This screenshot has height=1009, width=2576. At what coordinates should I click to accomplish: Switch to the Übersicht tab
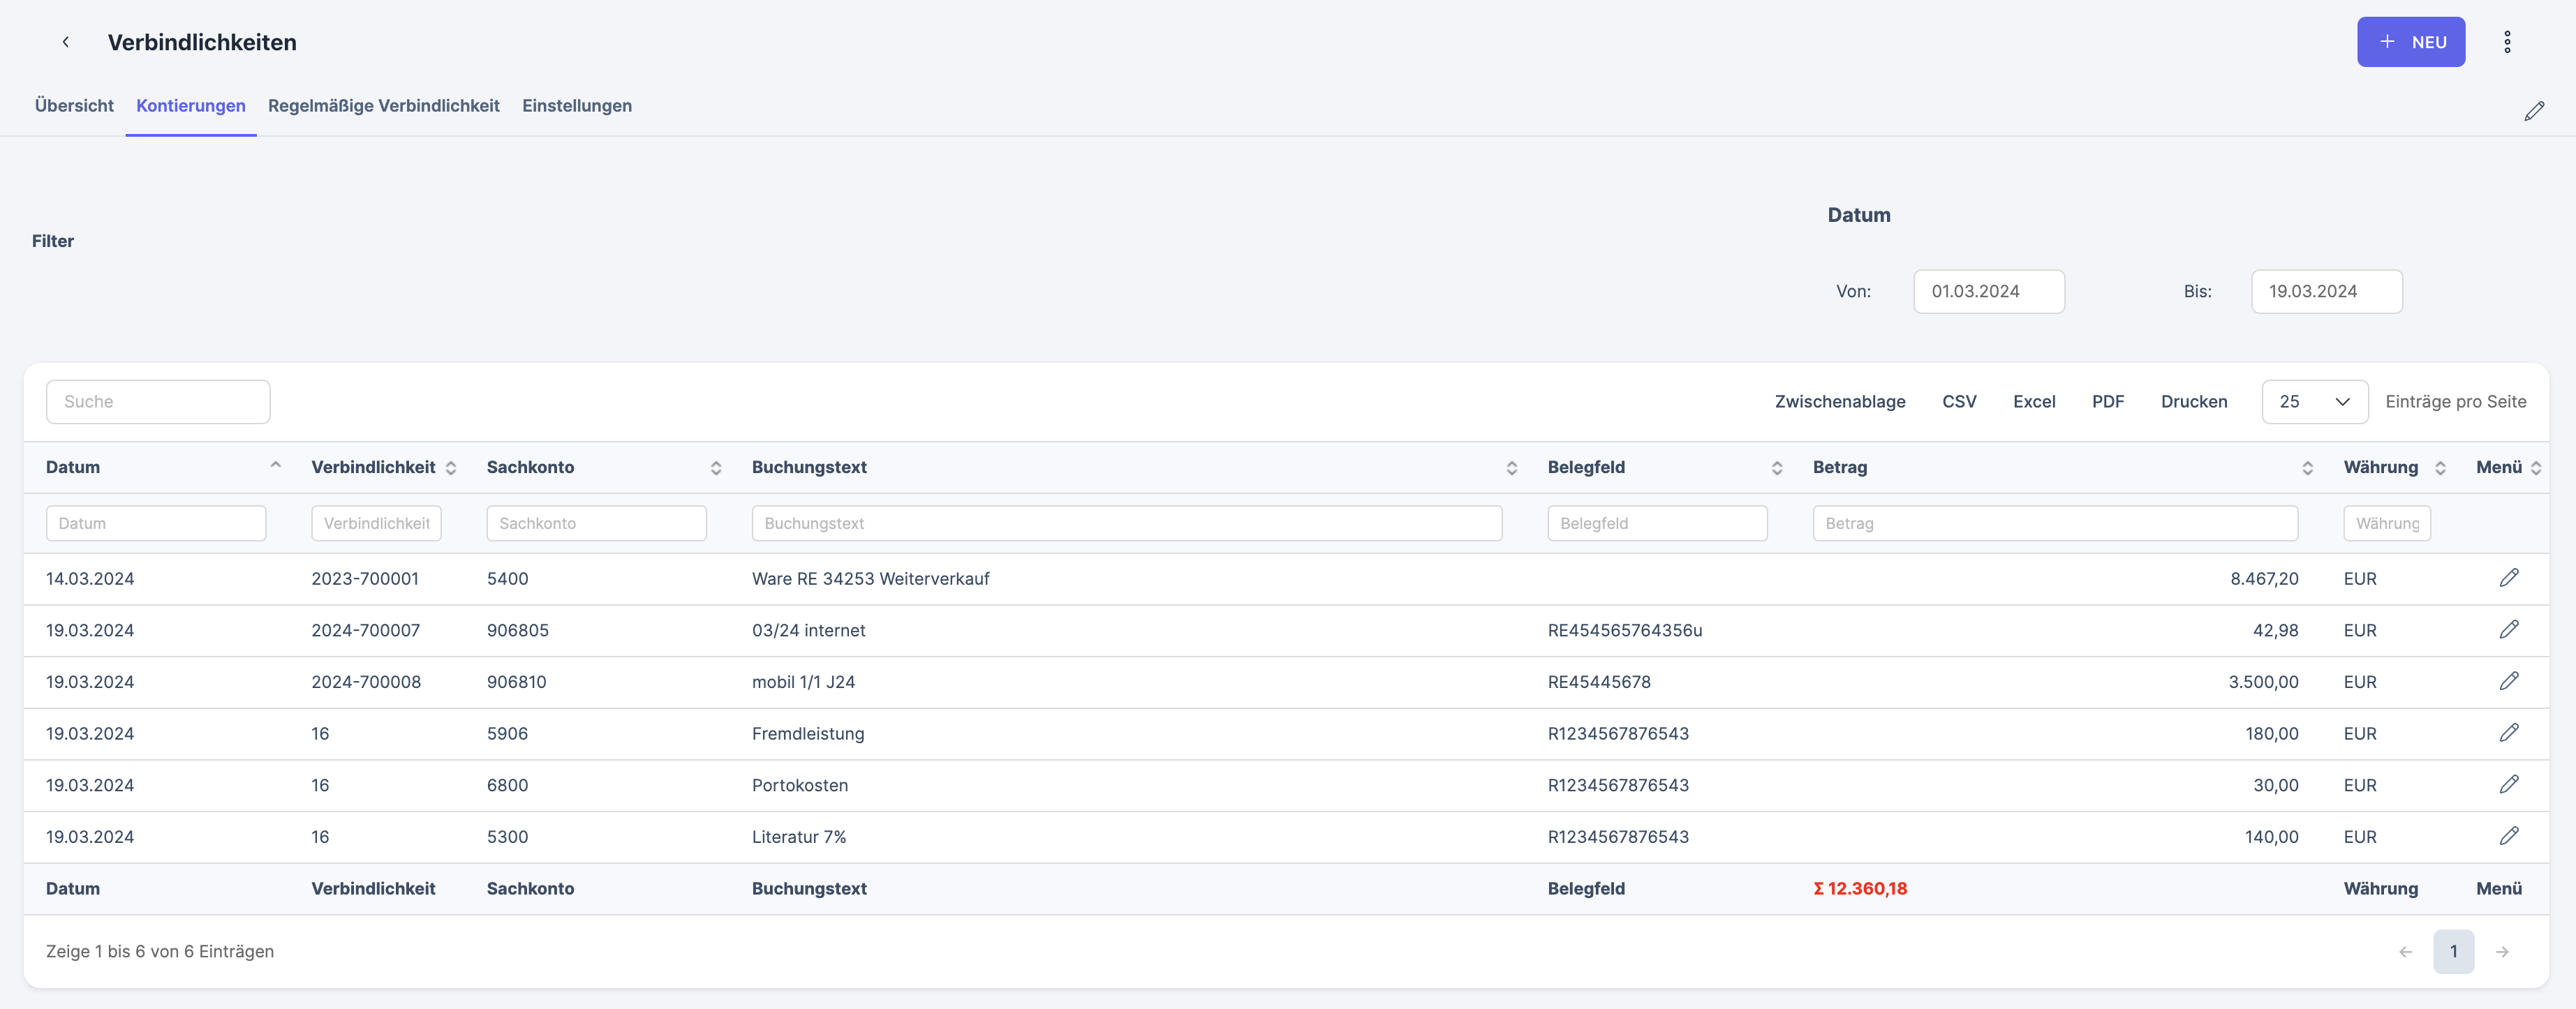coord(74,106)
